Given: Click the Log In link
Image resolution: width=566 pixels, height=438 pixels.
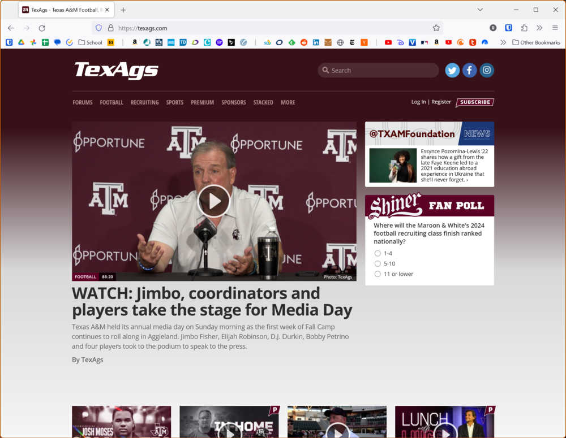Looking at the screenshot, I should click(418, 102).
